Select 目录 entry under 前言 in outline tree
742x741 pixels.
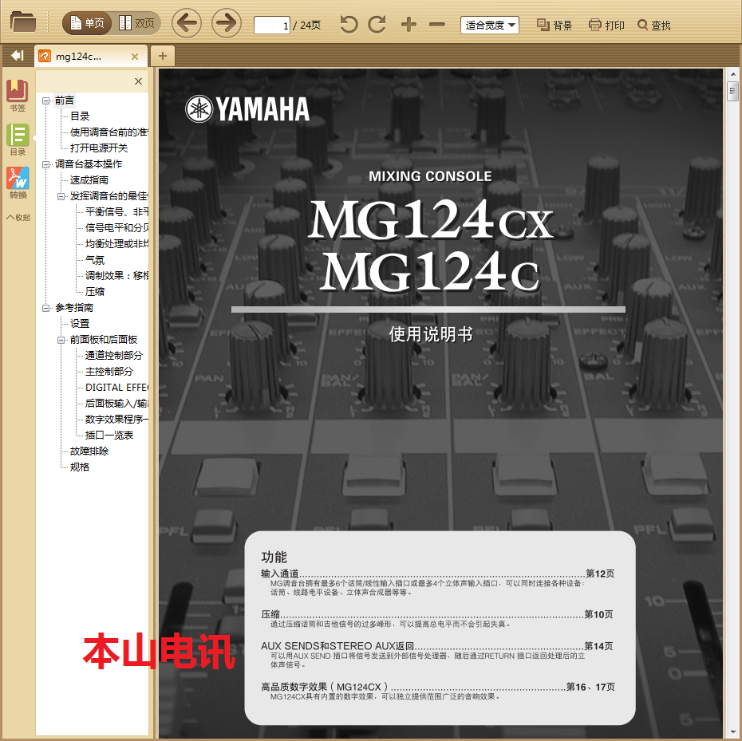[x=80, y=116]
